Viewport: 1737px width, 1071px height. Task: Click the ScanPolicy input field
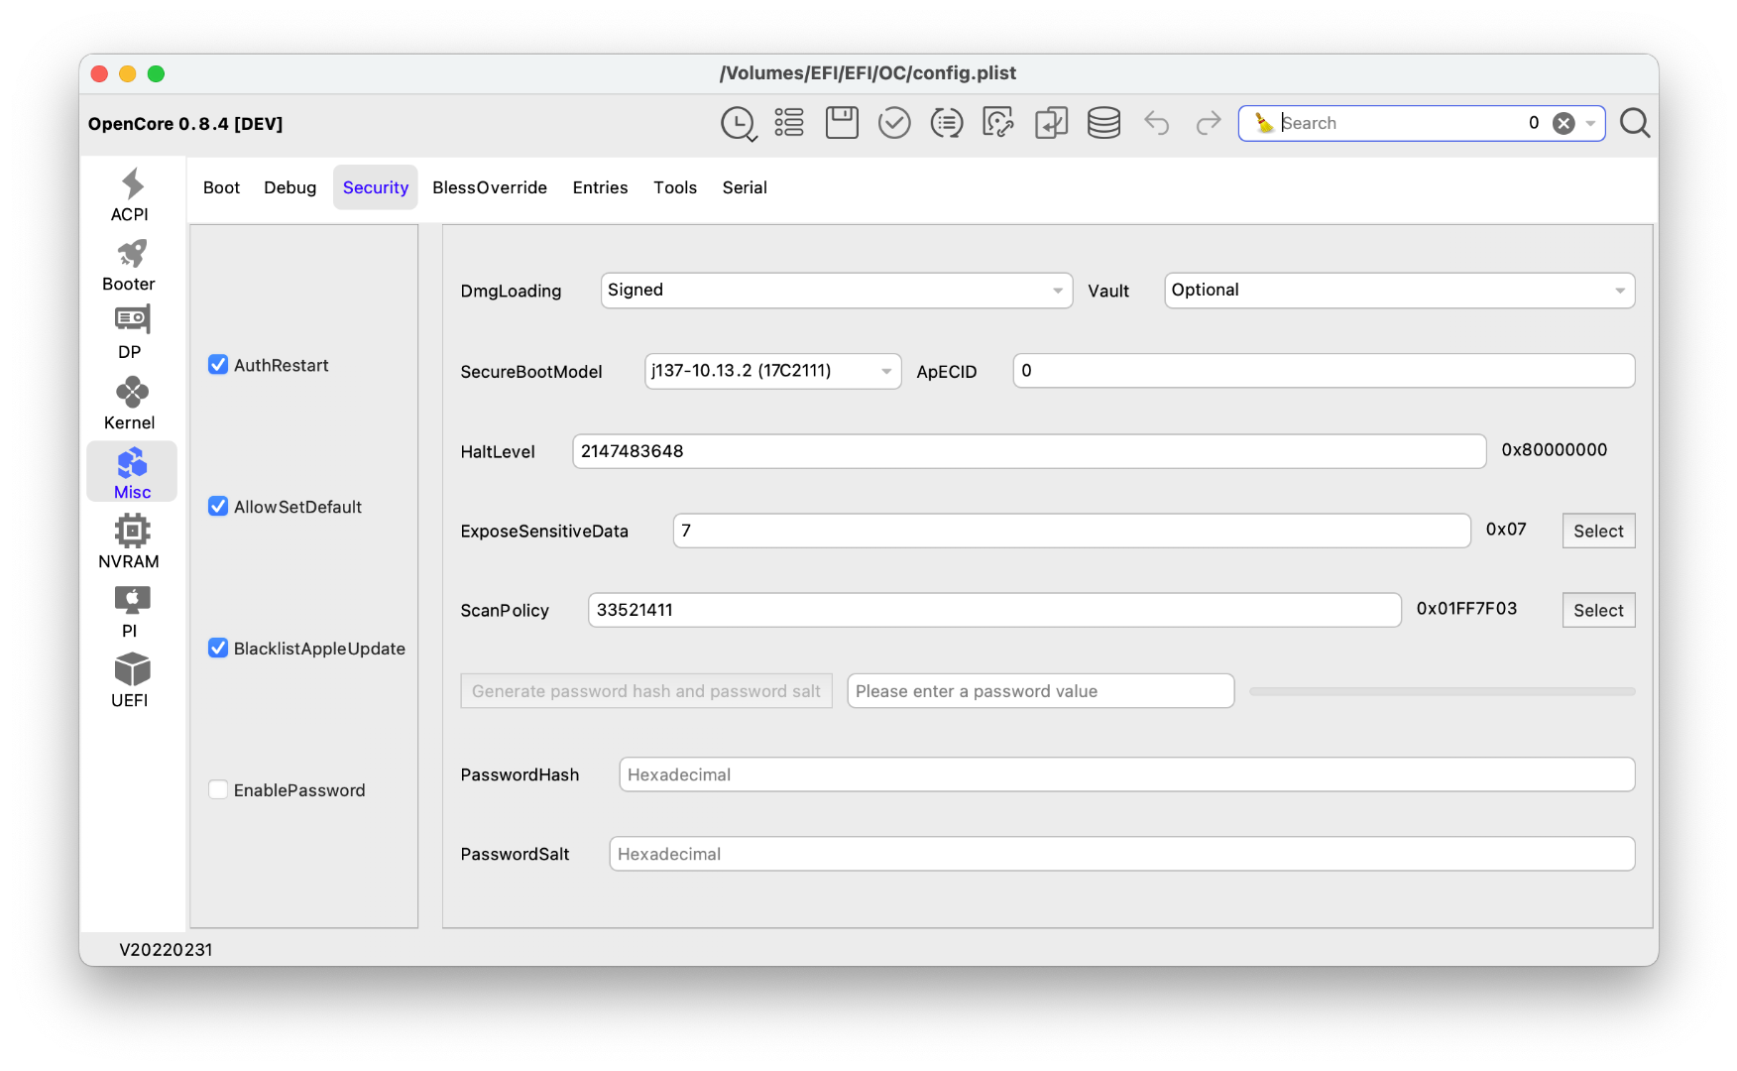[994, 610]
